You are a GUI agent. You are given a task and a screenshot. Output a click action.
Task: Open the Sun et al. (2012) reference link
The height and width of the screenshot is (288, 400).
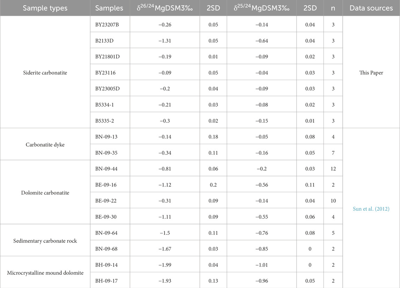point(371,209)
